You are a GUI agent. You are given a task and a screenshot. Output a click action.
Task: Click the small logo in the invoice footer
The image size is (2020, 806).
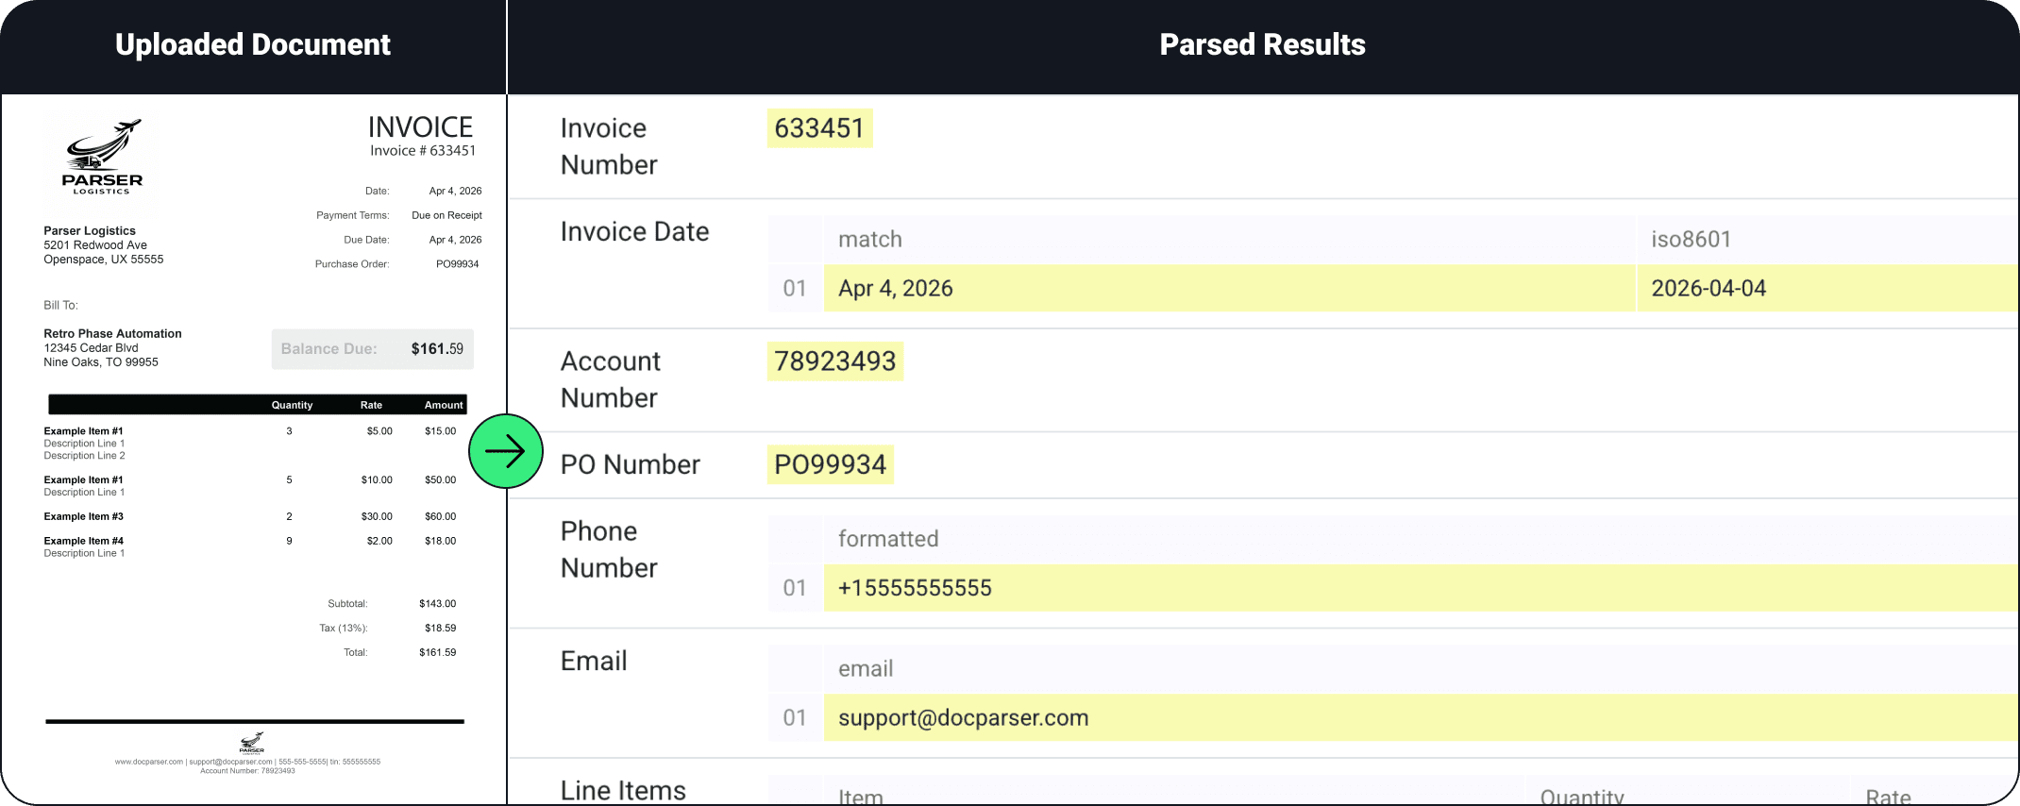(x=252, y=743)
